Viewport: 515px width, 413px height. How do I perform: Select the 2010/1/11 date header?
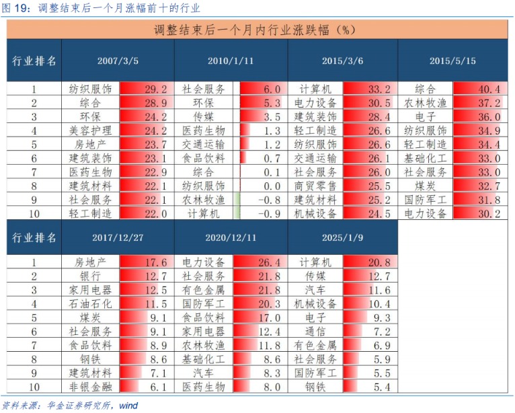click(231, 61)
